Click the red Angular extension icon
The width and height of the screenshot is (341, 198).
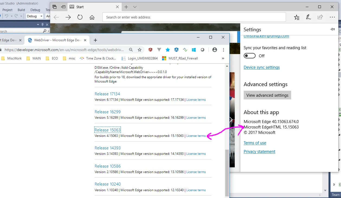(x=150, y=50)
